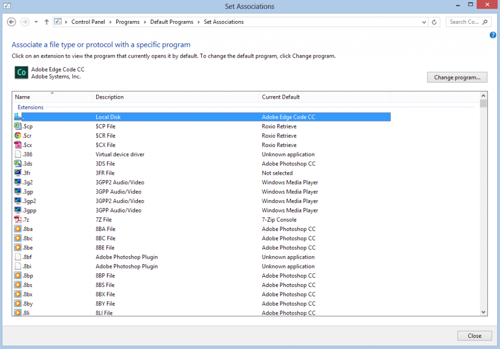Screen dimensions: 500x349
Task: Click the 'Not selected' default entry
Action: pos(277,173)
